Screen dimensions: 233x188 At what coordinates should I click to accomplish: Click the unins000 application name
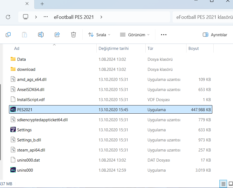[25, 170]
